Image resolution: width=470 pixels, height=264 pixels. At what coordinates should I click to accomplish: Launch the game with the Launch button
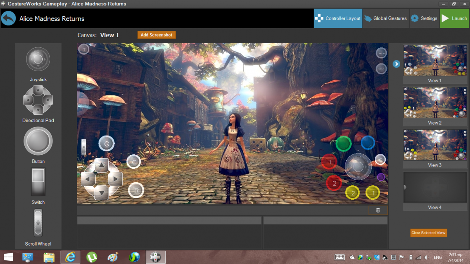pyautogui.click(x=454, y=18)
